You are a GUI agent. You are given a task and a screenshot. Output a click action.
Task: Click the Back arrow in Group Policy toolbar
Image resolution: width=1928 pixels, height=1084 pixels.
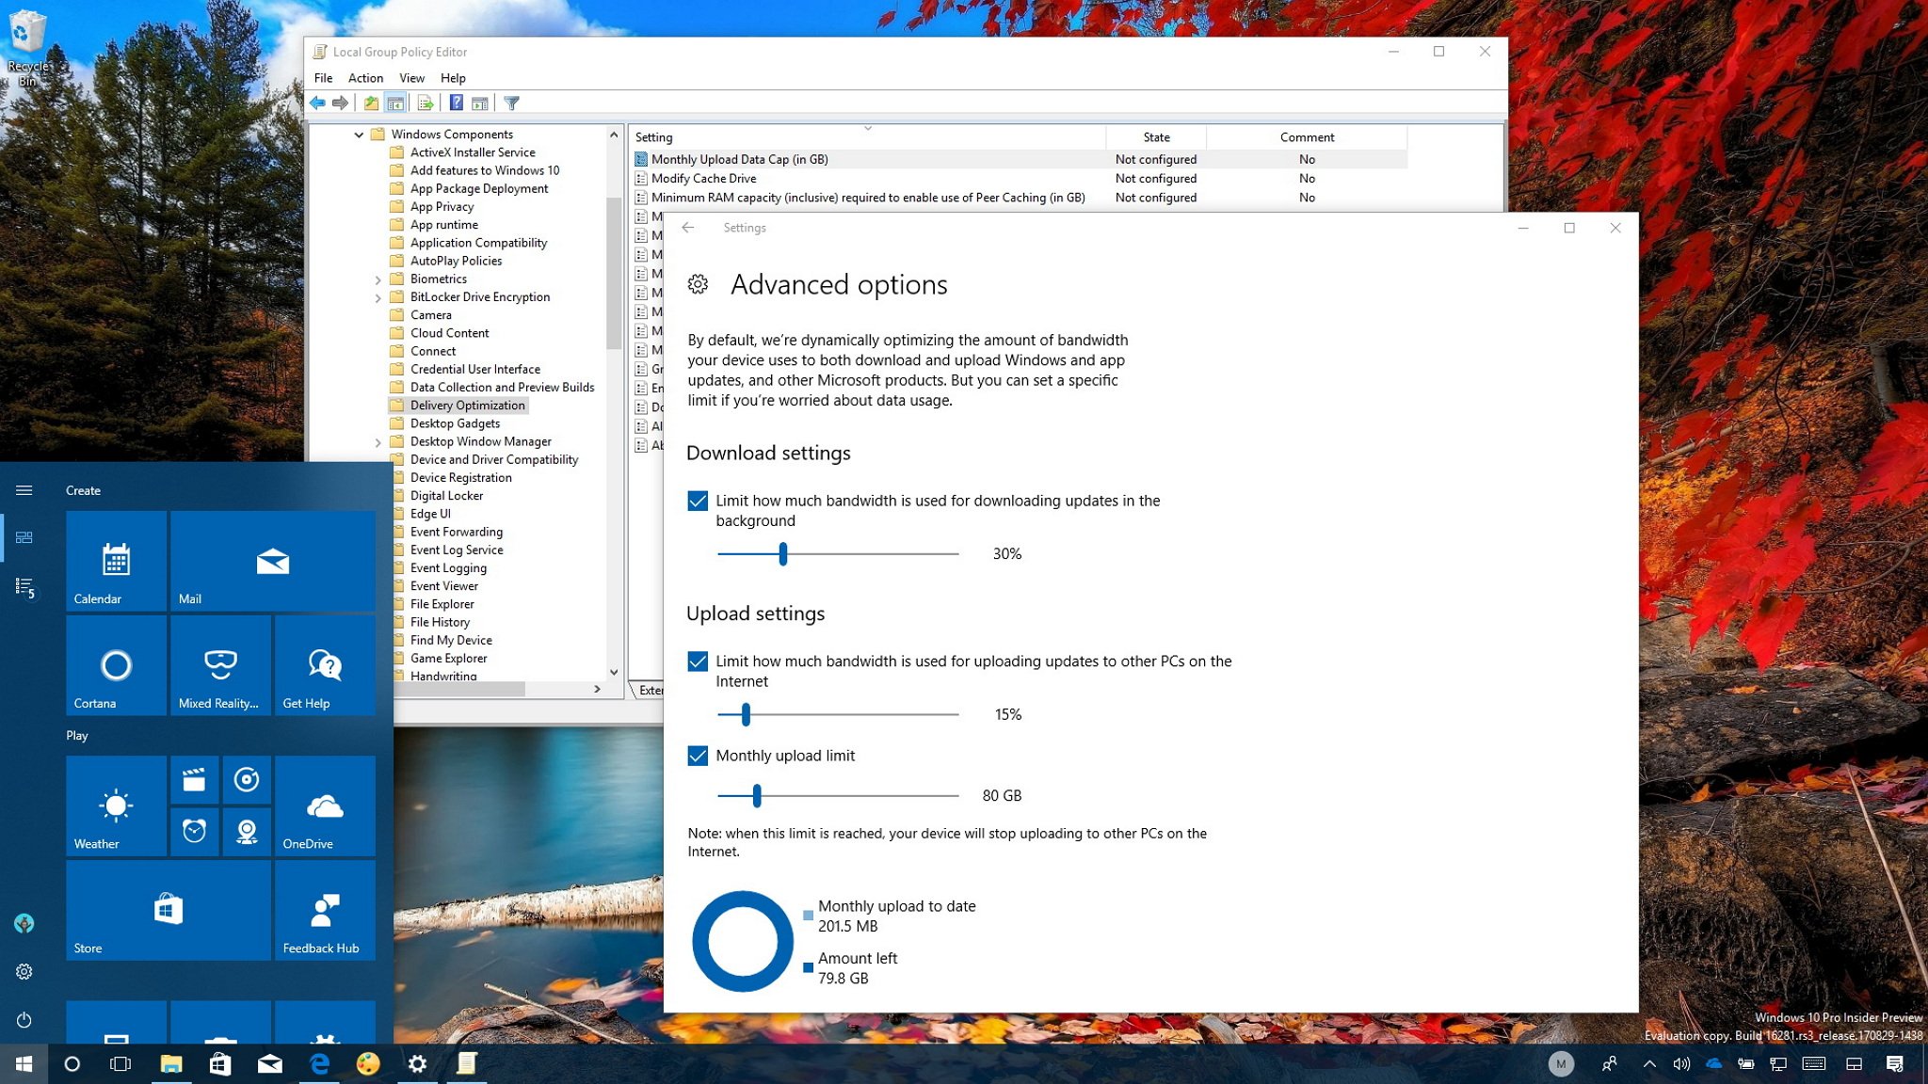click(317, 104)
